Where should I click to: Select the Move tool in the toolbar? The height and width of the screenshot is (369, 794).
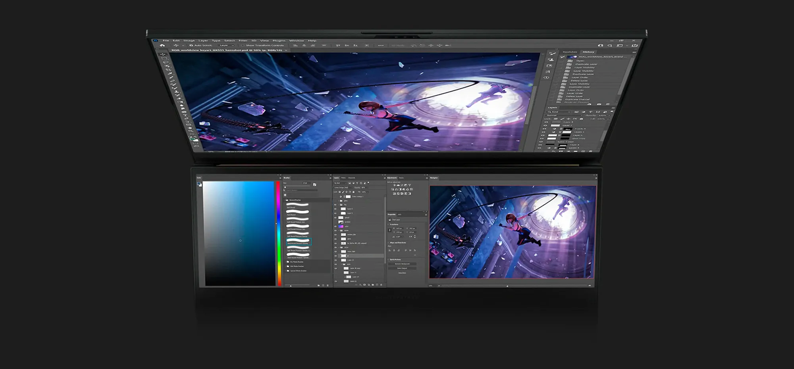point(163,54)
